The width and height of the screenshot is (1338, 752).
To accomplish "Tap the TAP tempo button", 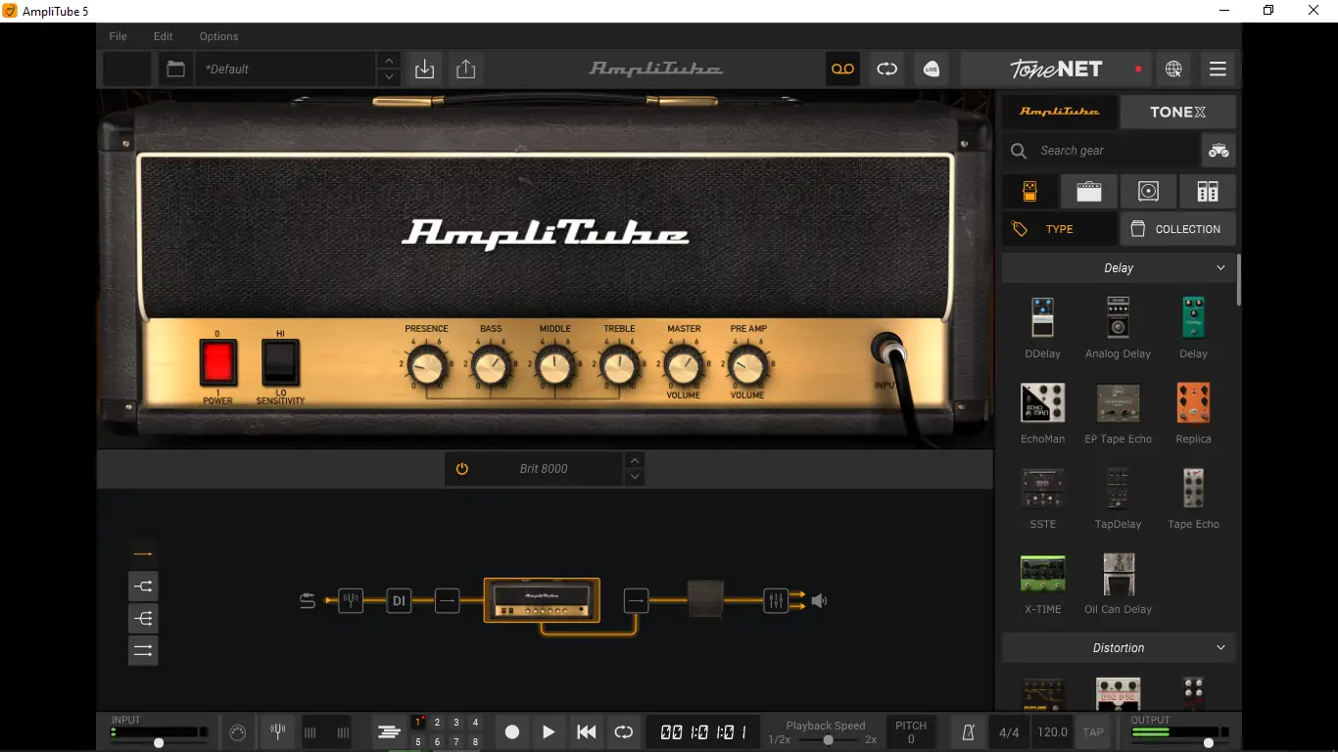I will tap(1092, 731).
